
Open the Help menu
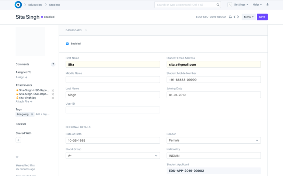[x=257, y=5]
